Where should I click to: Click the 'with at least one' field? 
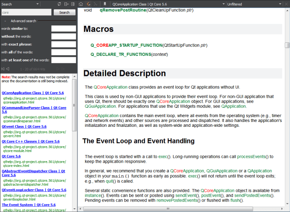[64, 60]
